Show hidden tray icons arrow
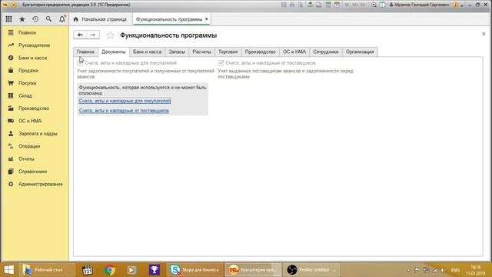Image resolution: width=492 pixels, height=277 pixels. 408,270
